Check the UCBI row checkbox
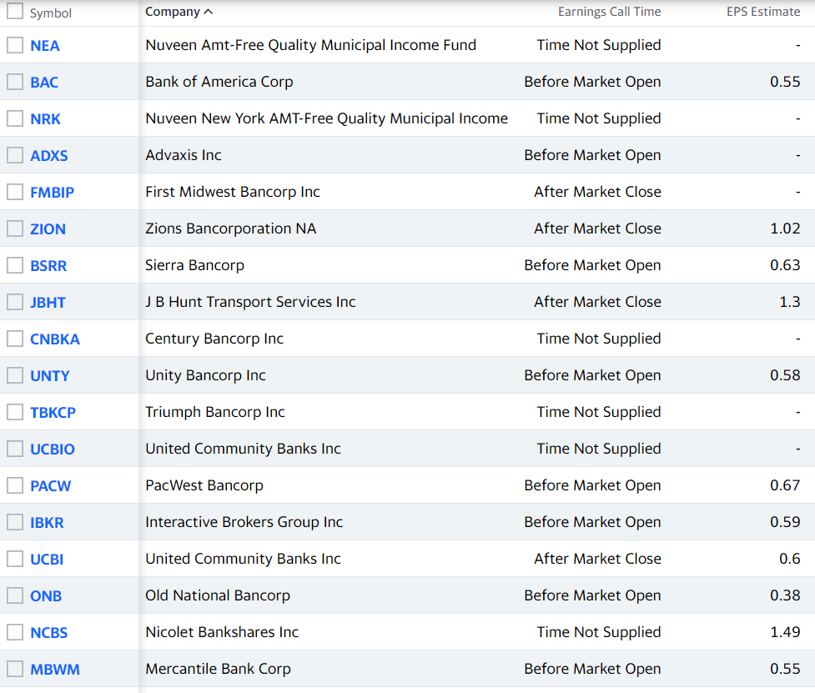815x693 pixels. pyautogui.click(x=15, y=559)
